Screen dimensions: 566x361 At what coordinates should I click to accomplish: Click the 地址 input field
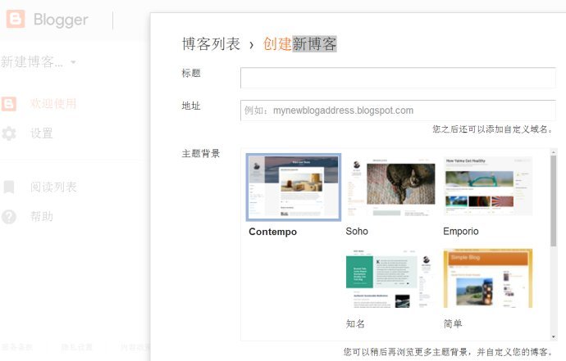[398, 111]
